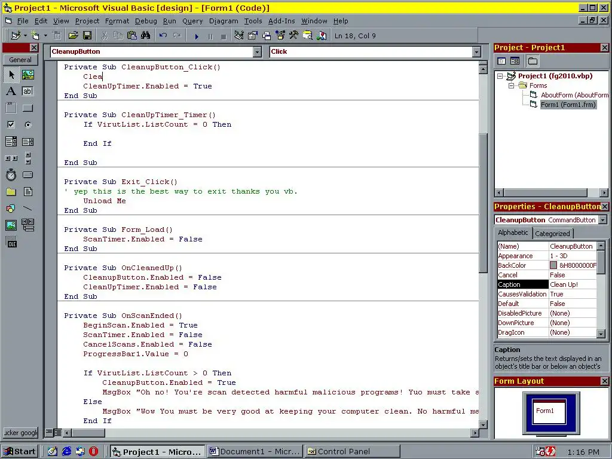
Task: Switch to the Control Panel taskbar button
Action: (x=353, y=452)
